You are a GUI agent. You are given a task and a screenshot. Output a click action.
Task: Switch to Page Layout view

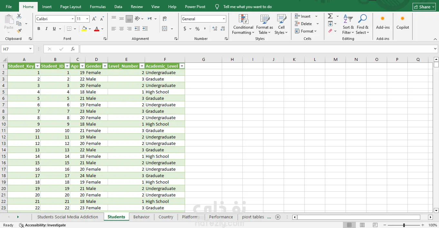click(362, 225)
